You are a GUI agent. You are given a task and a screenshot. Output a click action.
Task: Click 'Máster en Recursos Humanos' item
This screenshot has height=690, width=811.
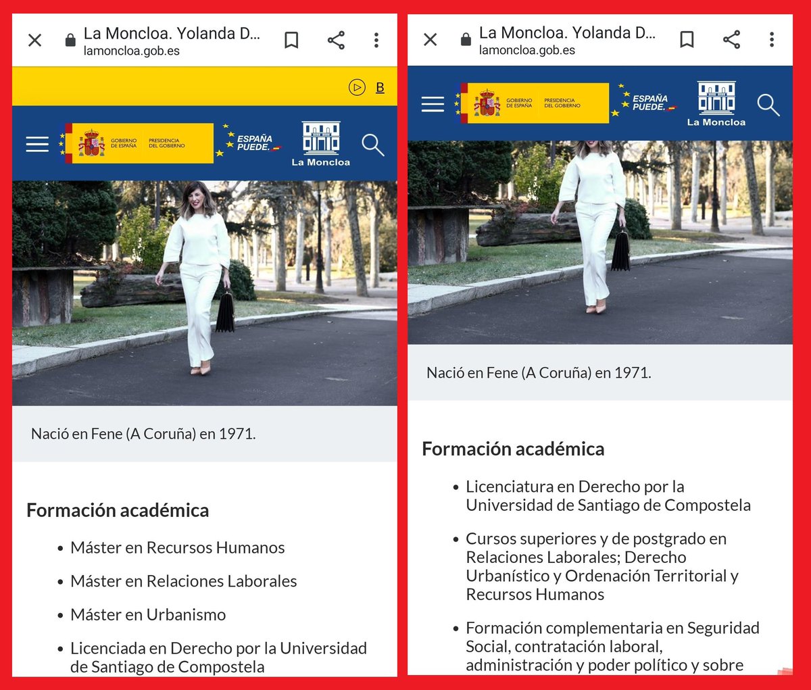point(178,547)
